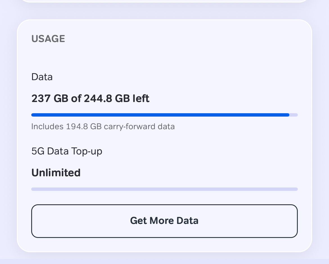Tap the Get More Data button

[x=164, y=221]
